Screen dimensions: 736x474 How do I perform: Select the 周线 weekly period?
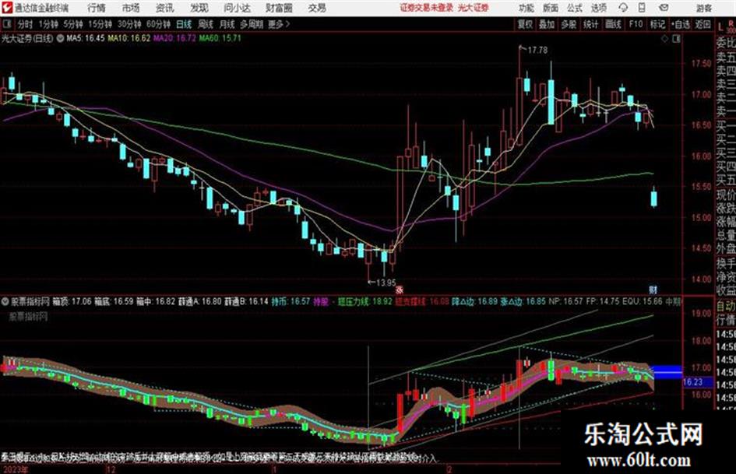point(206,24)
